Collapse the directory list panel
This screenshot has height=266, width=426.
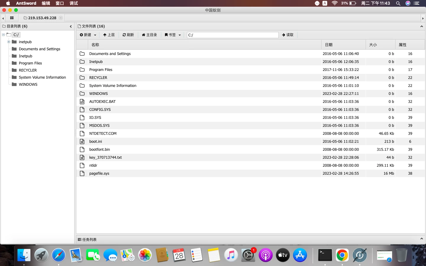(71, 26)
